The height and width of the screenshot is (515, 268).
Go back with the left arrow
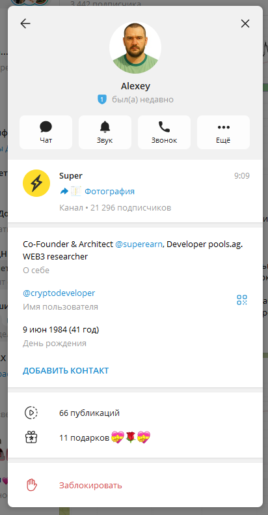pyautogui.click(x=25, y=23)
